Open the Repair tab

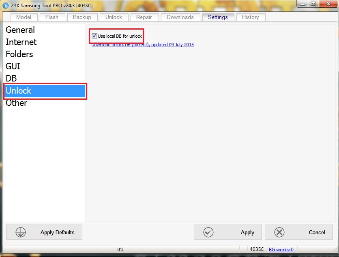tap(144, 17)
